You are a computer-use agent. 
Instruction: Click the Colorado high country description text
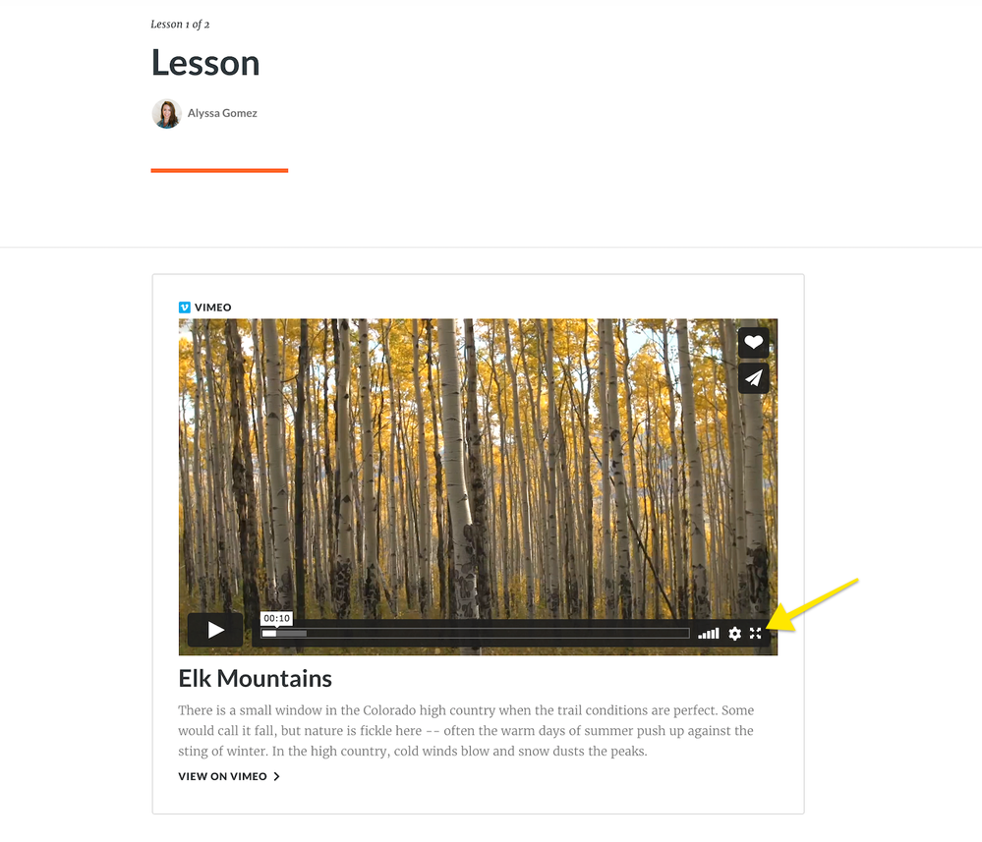(x=466, y=731)
